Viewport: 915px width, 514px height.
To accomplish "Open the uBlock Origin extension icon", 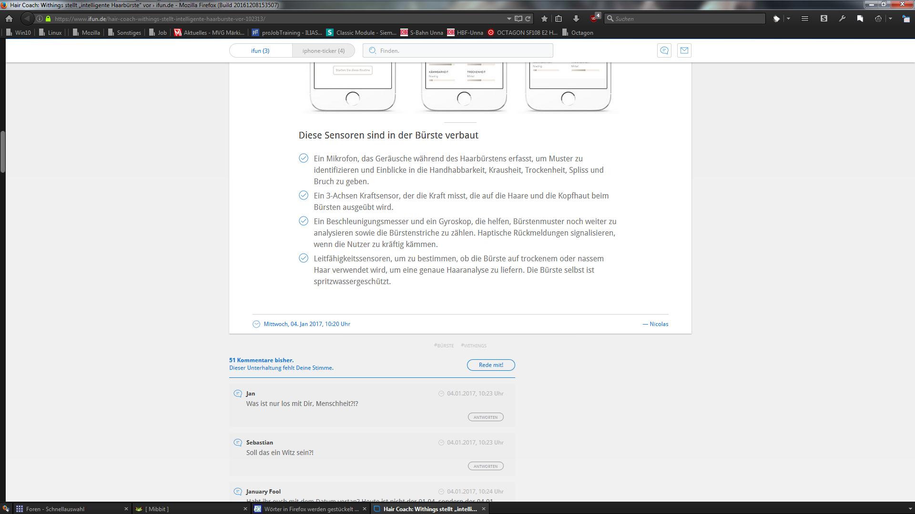I will coord(594,19).
